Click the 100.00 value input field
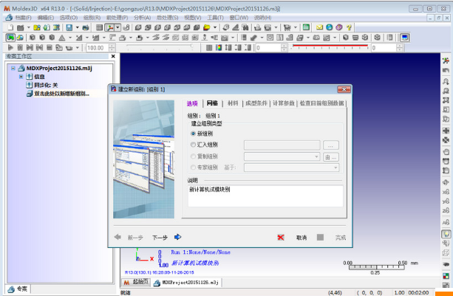The height and width of the screenshot is (296, 453). pyautogui.click(x=98, y=47)
